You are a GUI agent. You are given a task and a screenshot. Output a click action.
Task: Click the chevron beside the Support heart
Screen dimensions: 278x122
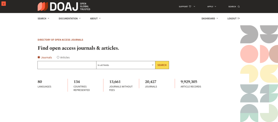tap(194, 7)
